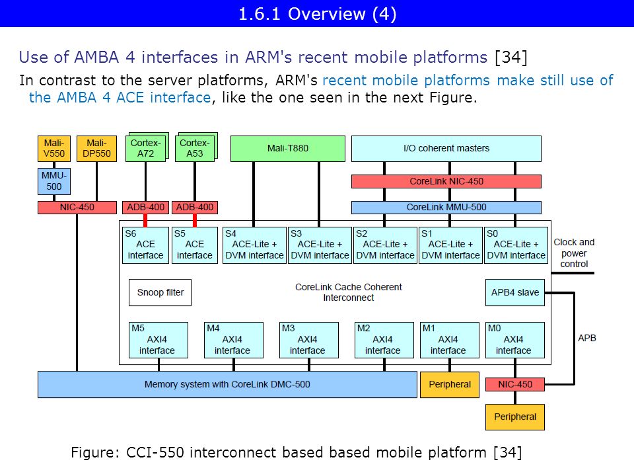The image size is (634, 476).
Task: Click the 'Use of AMBA 4 interfaces' heading
Action: pos(253,57)
